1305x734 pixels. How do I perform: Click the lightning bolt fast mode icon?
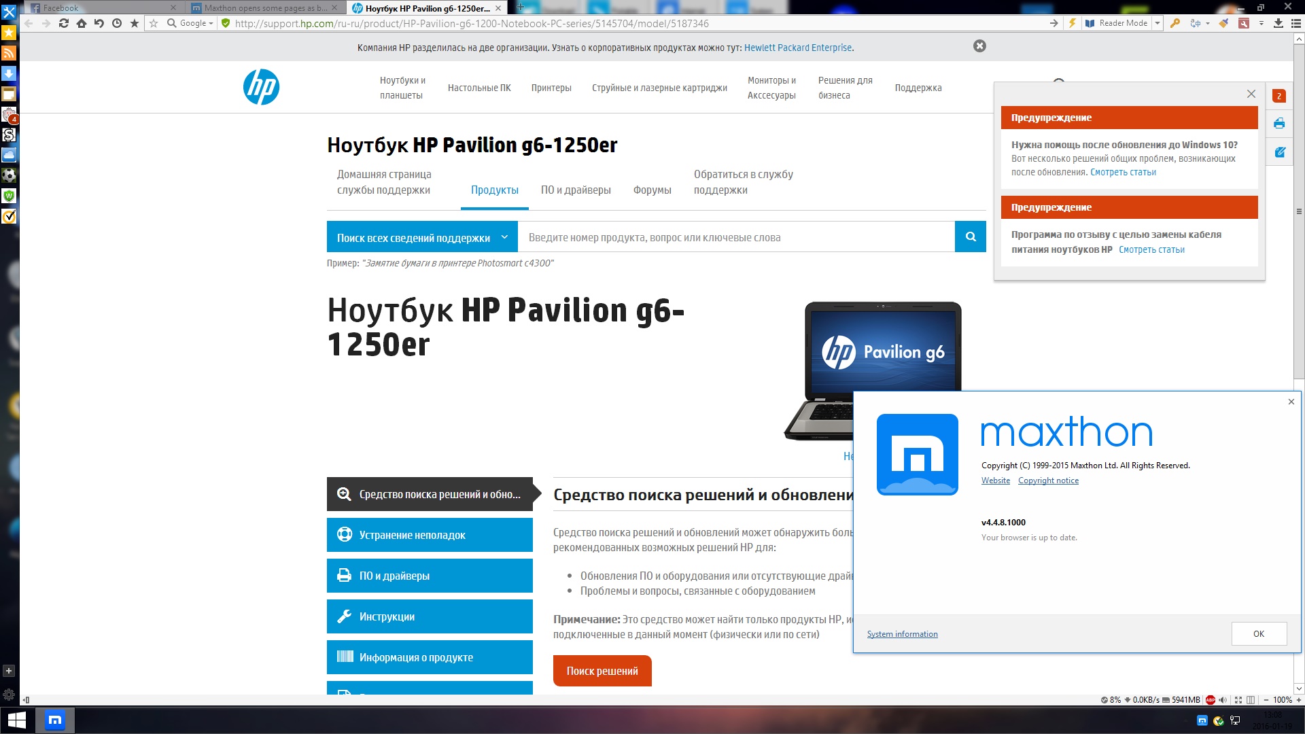click(1073, 23)
